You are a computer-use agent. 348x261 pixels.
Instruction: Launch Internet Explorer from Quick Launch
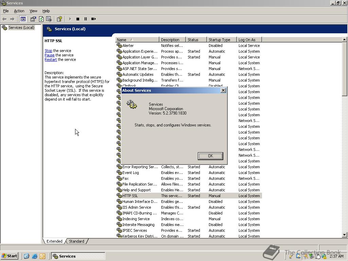(34, 256)
